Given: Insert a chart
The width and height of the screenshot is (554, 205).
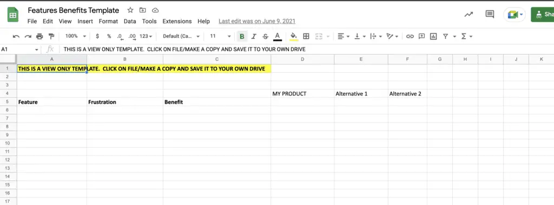Looking at the screenshot, I should click(433, 36).
